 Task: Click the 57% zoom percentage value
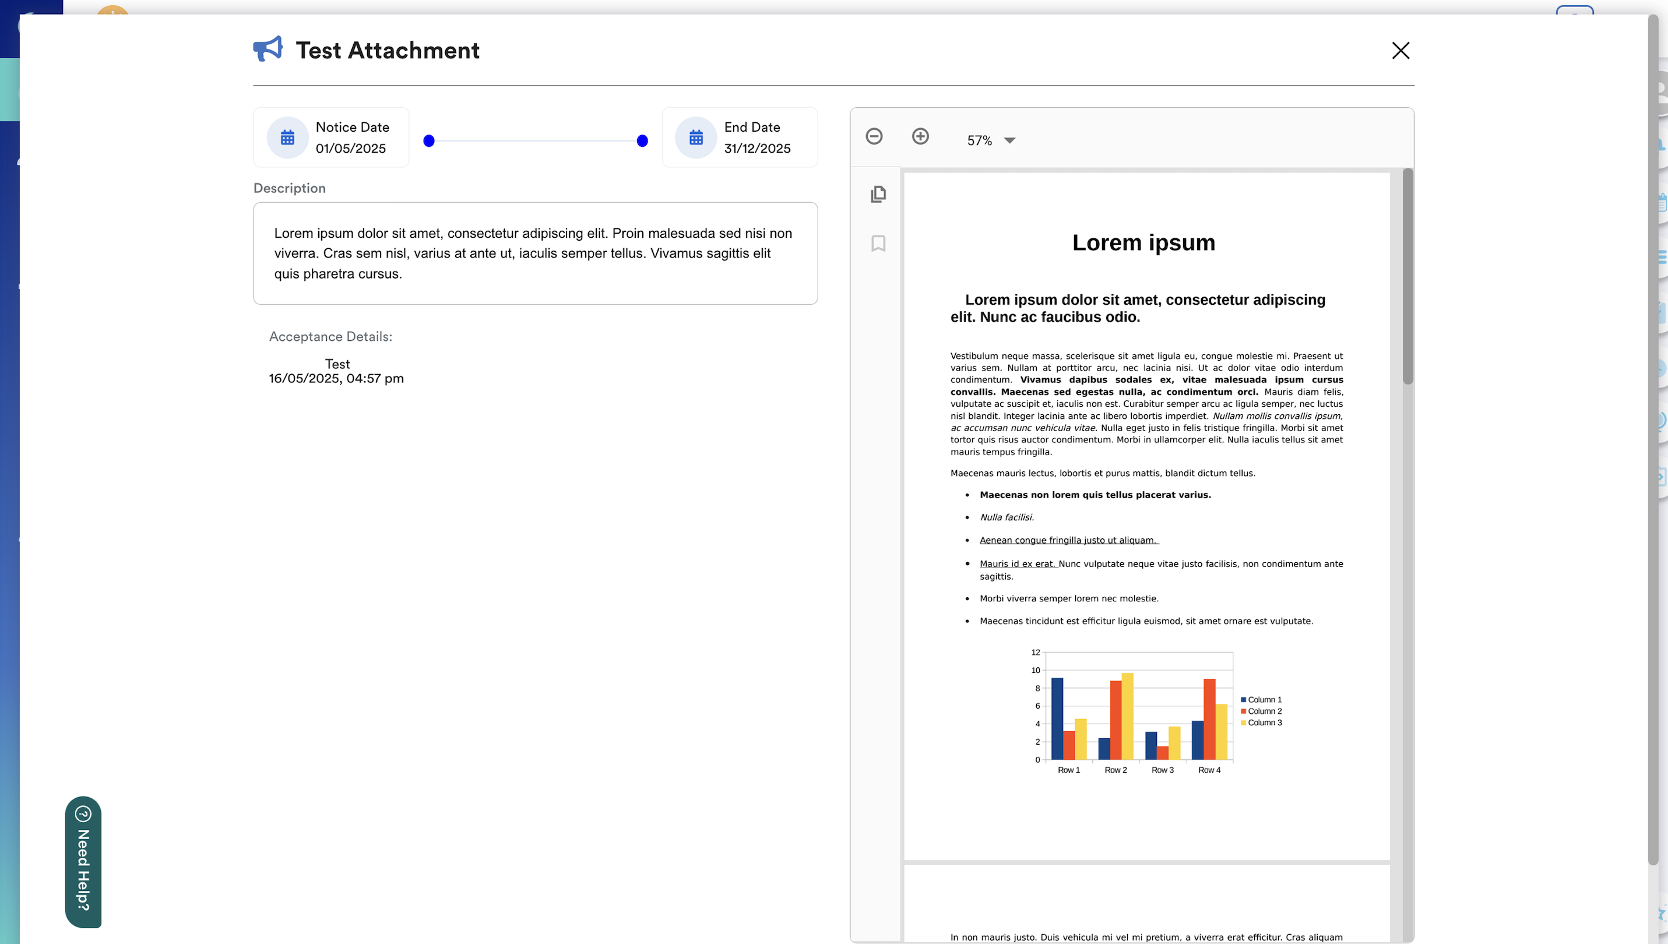point(979,140)
